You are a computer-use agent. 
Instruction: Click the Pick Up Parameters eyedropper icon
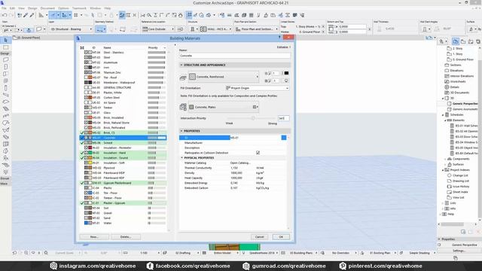coord(26,15)
